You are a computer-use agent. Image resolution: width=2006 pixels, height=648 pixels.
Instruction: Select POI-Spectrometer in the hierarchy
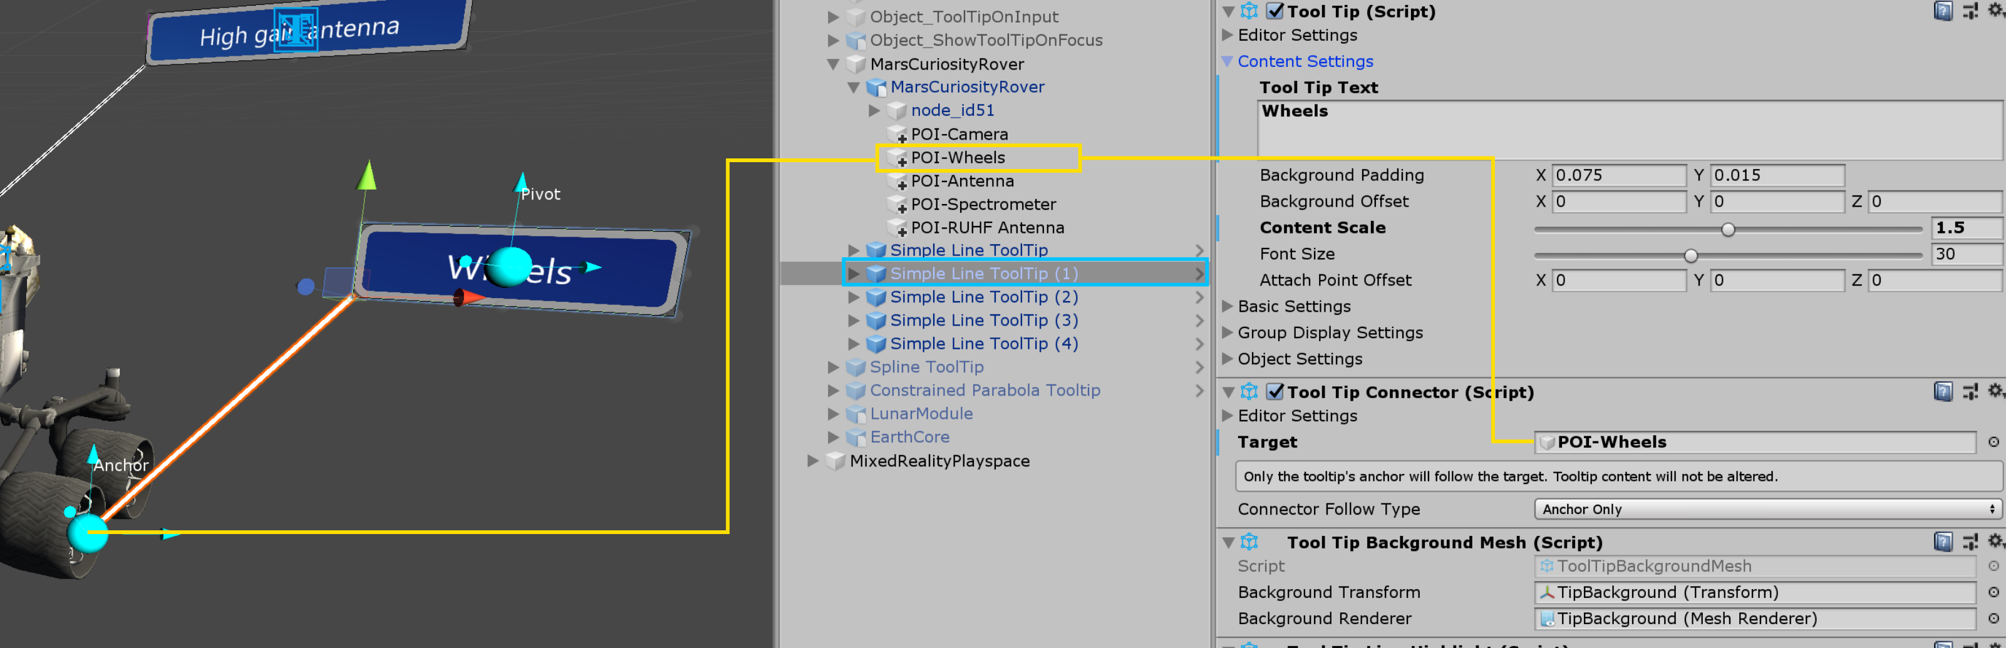click(983, 204)
